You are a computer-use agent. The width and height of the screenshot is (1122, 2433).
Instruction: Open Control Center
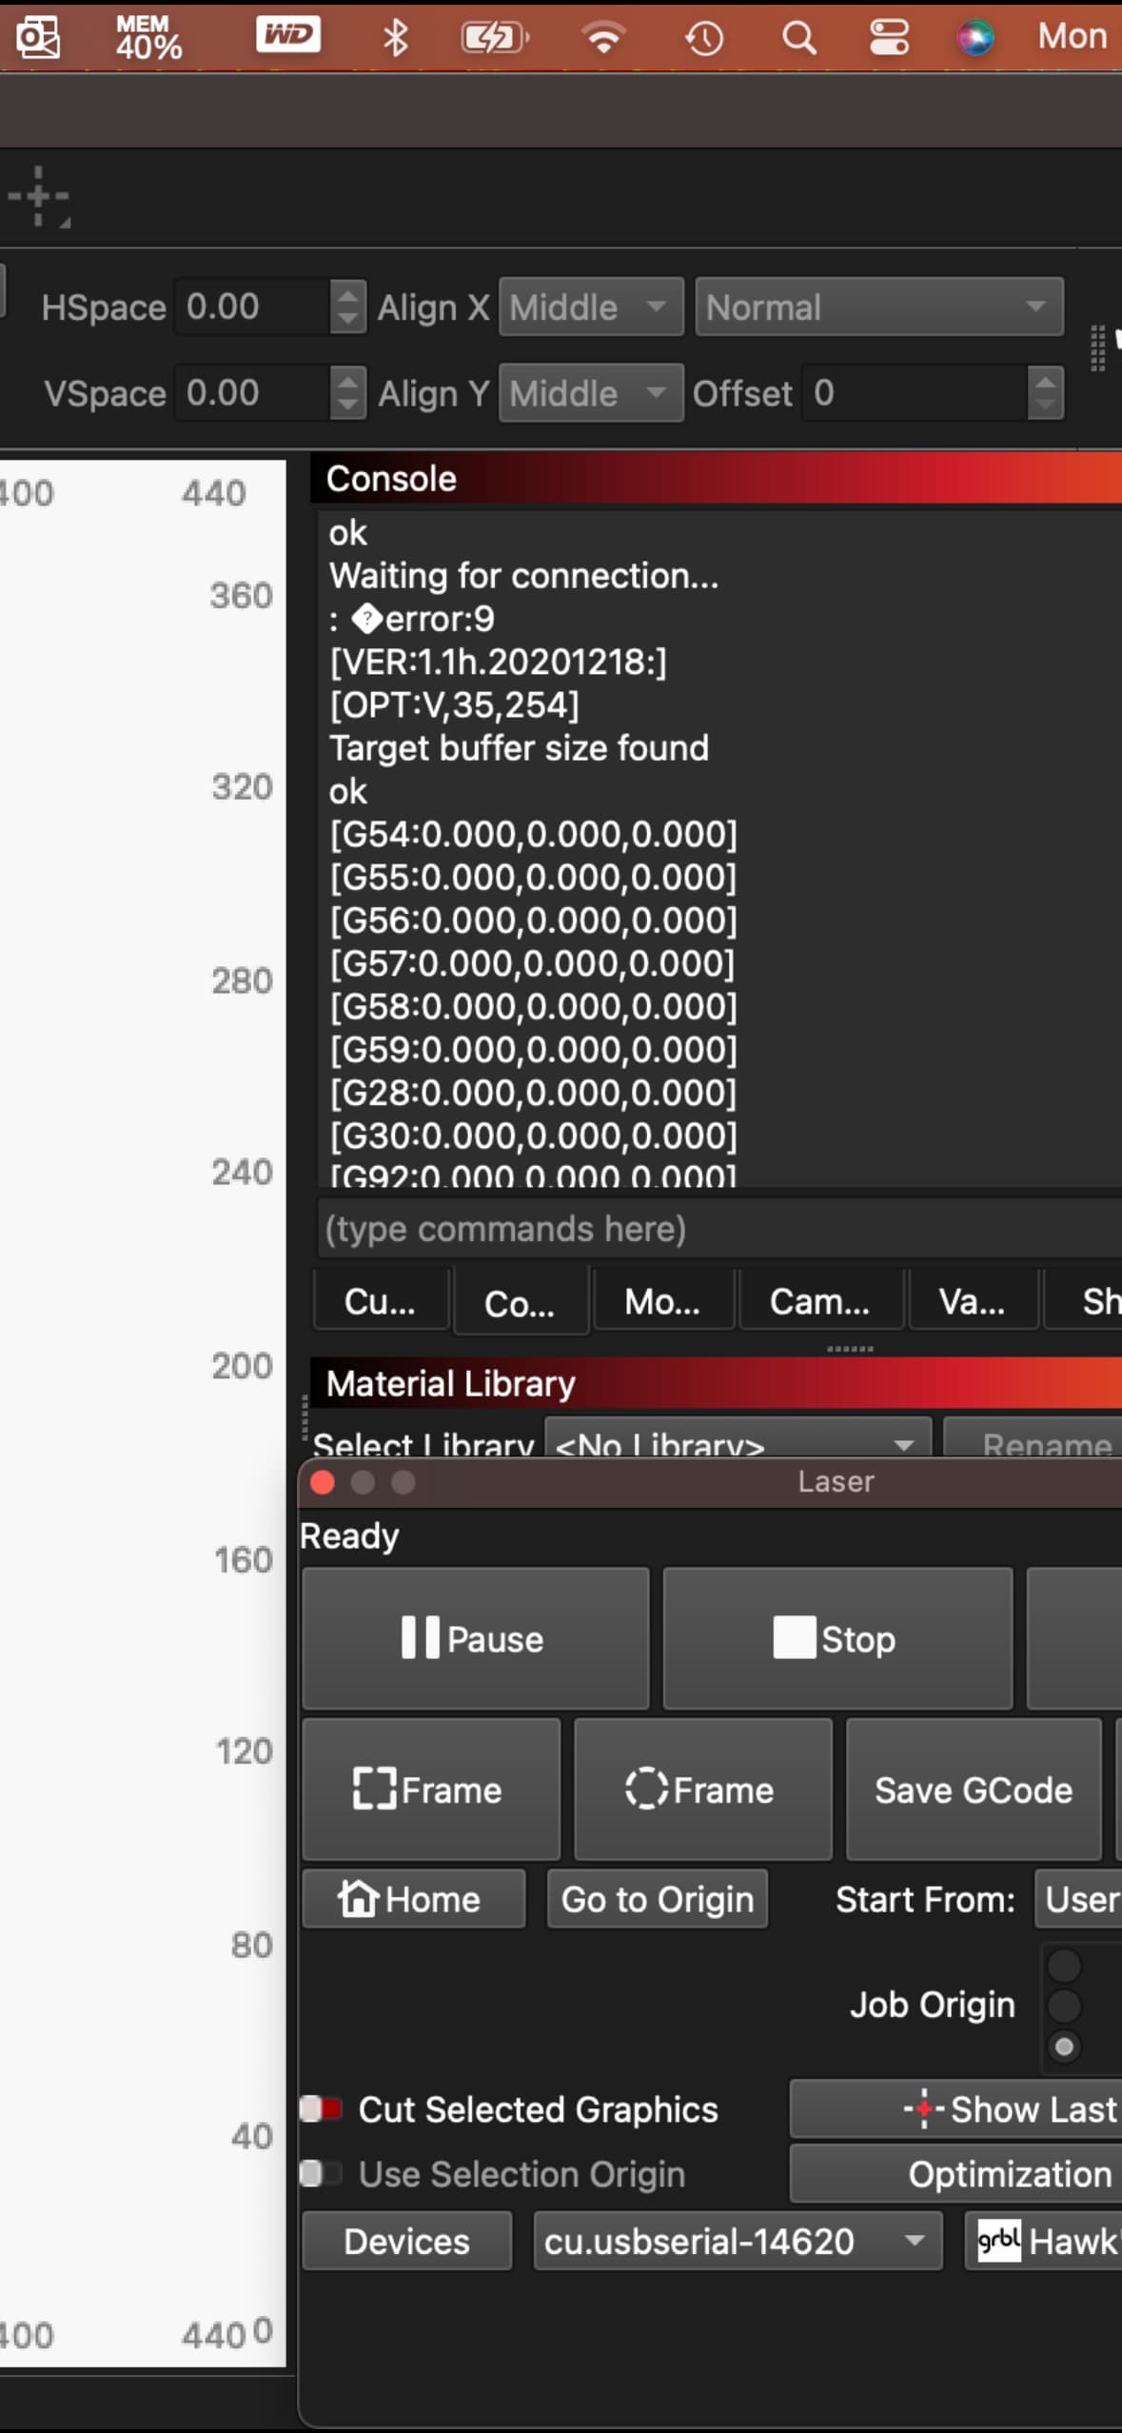(x=889, y=38)
